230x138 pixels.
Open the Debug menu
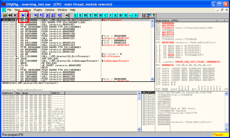[x=27, y=10]
